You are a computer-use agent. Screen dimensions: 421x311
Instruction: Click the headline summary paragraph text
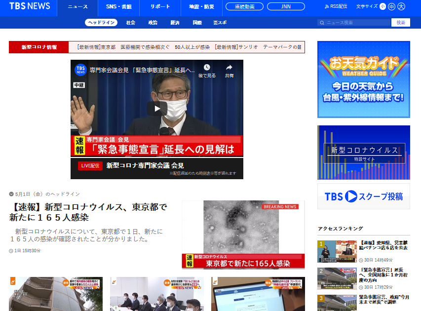(x=86, y=235)
